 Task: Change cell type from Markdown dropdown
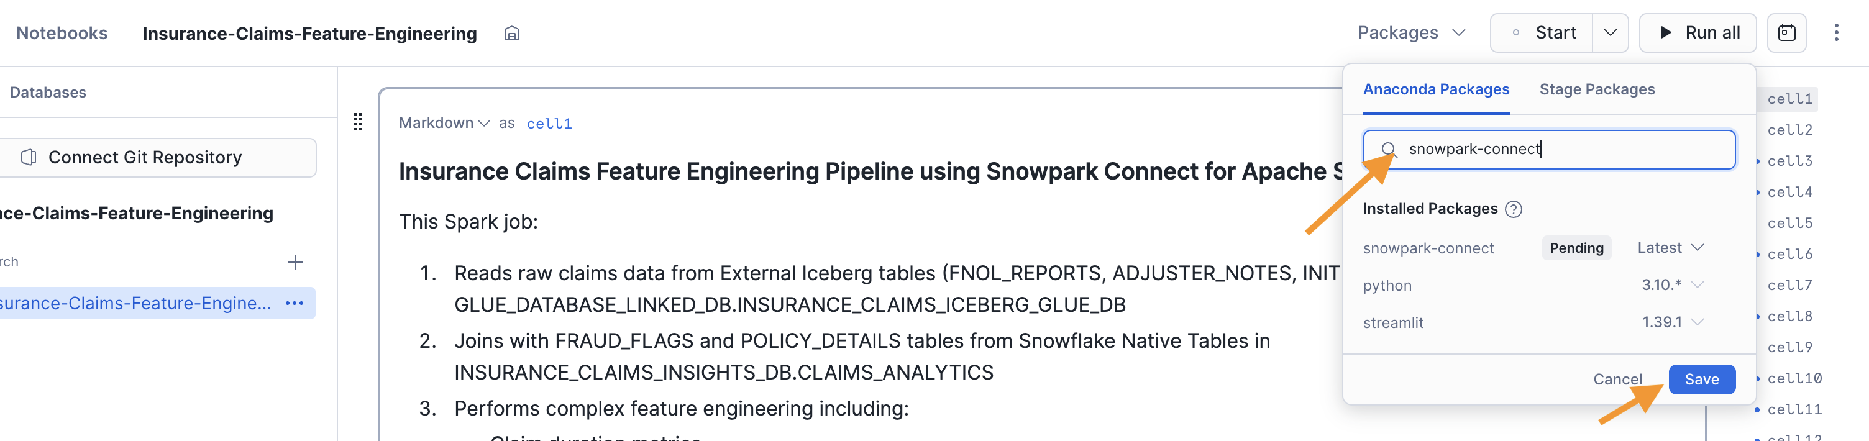pos(444,124)
